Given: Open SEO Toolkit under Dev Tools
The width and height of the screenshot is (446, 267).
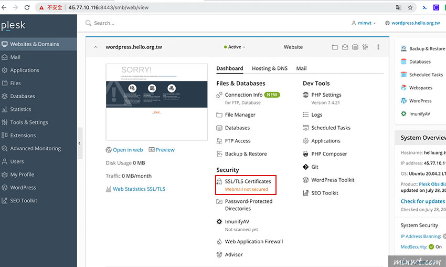Looking at the screenshot, I should click(325, 193).
